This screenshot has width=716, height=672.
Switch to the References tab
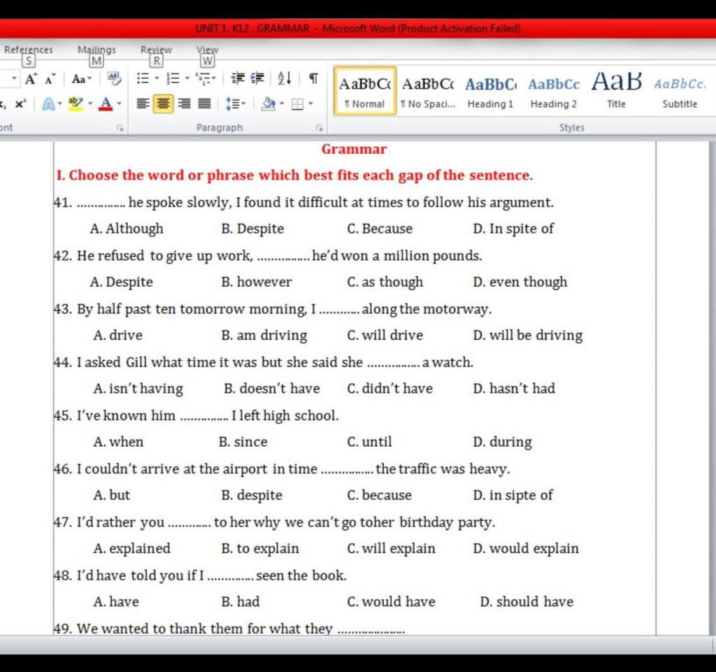pyautogui.click(x=28, y=50)
